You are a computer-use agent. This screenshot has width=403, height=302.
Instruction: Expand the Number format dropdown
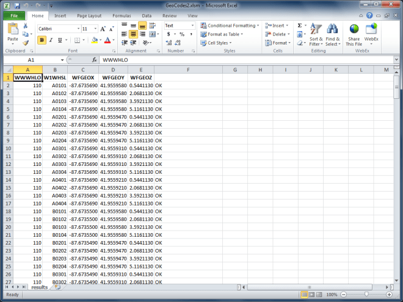191,26
